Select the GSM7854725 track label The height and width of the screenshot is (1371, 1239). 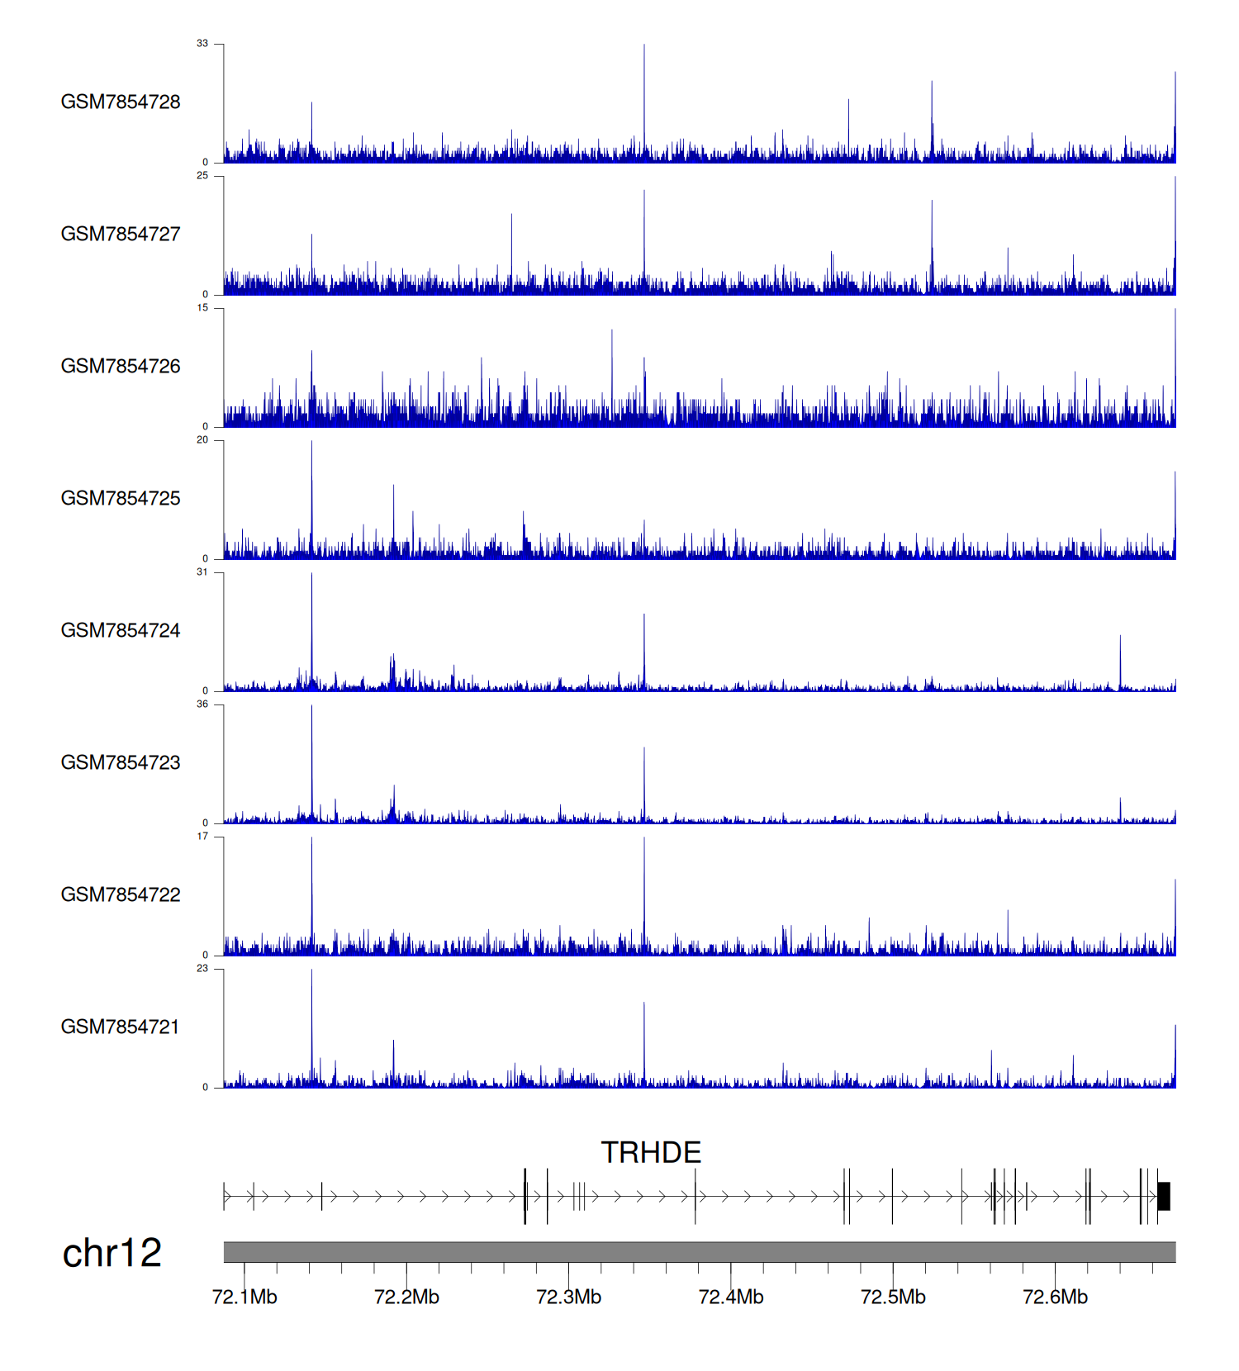coord(121,498)
